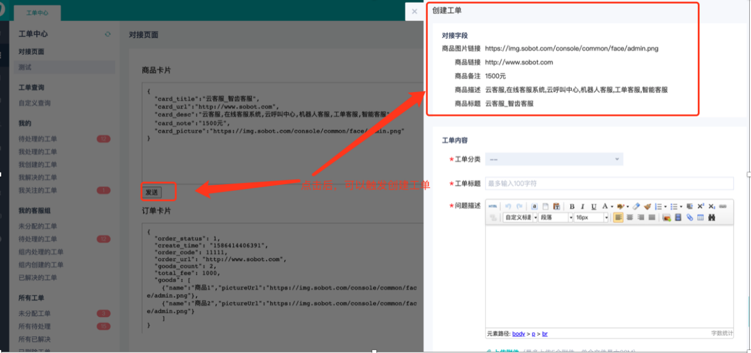Click the superscript X² icon
The width and height of the screenshot is (751, 353).
pyautogui.click(x=700, y=206)
